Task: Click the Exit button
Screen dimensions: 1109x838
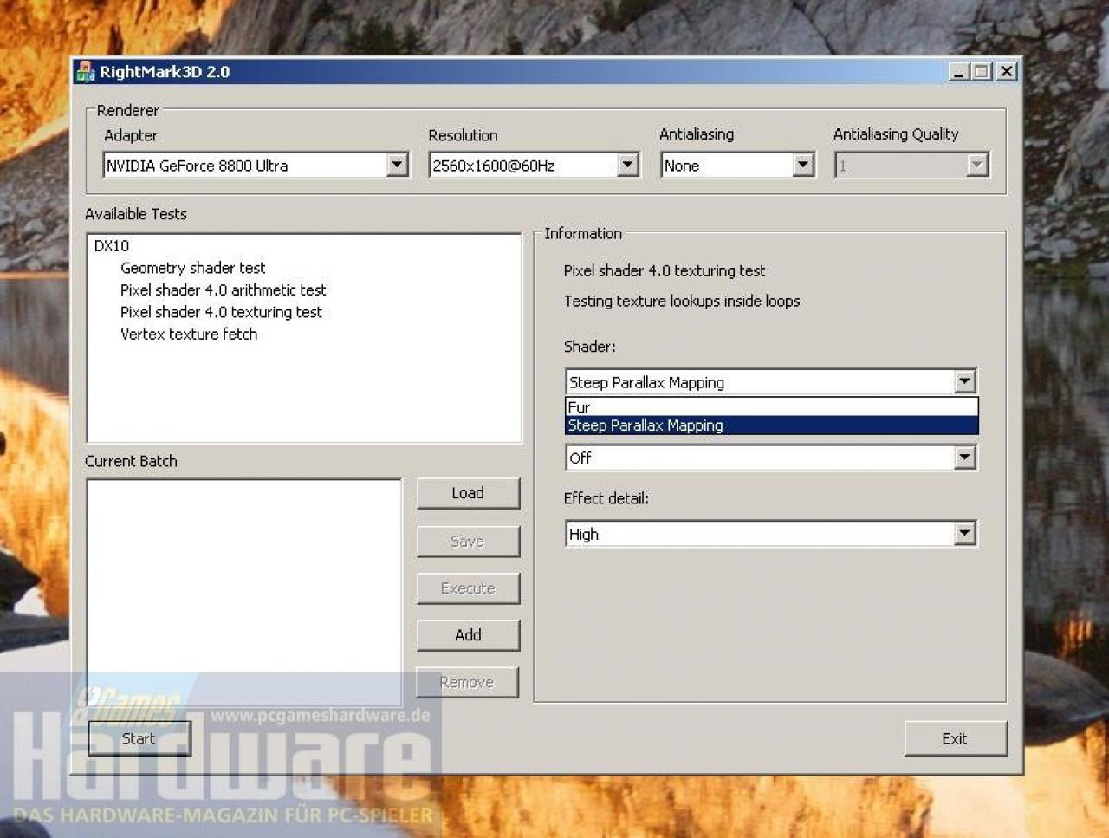Action: pyautogui.click(x=955, y=738)
